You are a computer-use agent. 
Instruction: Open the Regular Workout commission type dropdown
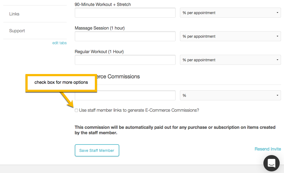point(230,60)
